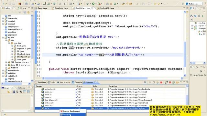Click the External Tools run icon
Screen dimensions: 207x116
[x=99, y=4]
